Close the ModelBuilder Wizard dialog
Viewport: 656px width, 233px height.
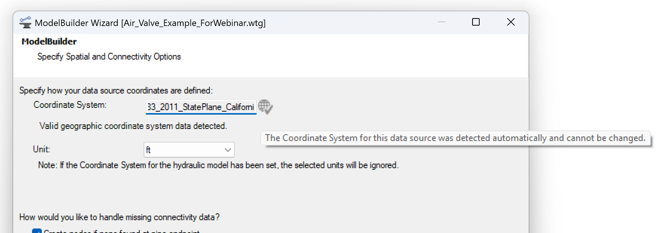point(511,22)
